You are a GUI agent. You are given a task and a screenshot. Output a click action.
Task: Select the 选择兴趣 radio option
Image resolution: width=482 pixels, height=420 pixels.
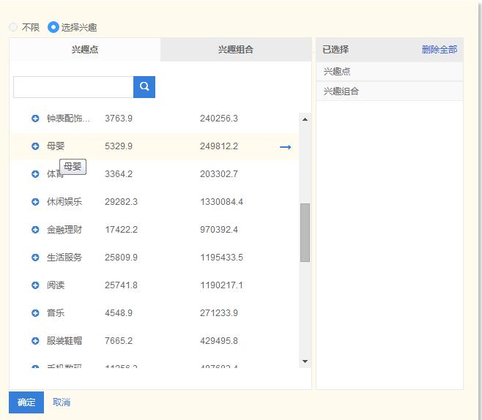[x=53, y=27]
